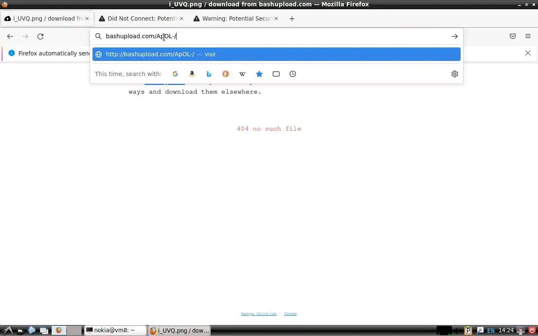Search this time with Bing
This screenshot has height=336, width=538.
point(209,74)
